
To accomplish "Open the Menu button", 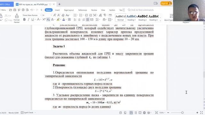I will coord(3,10).
